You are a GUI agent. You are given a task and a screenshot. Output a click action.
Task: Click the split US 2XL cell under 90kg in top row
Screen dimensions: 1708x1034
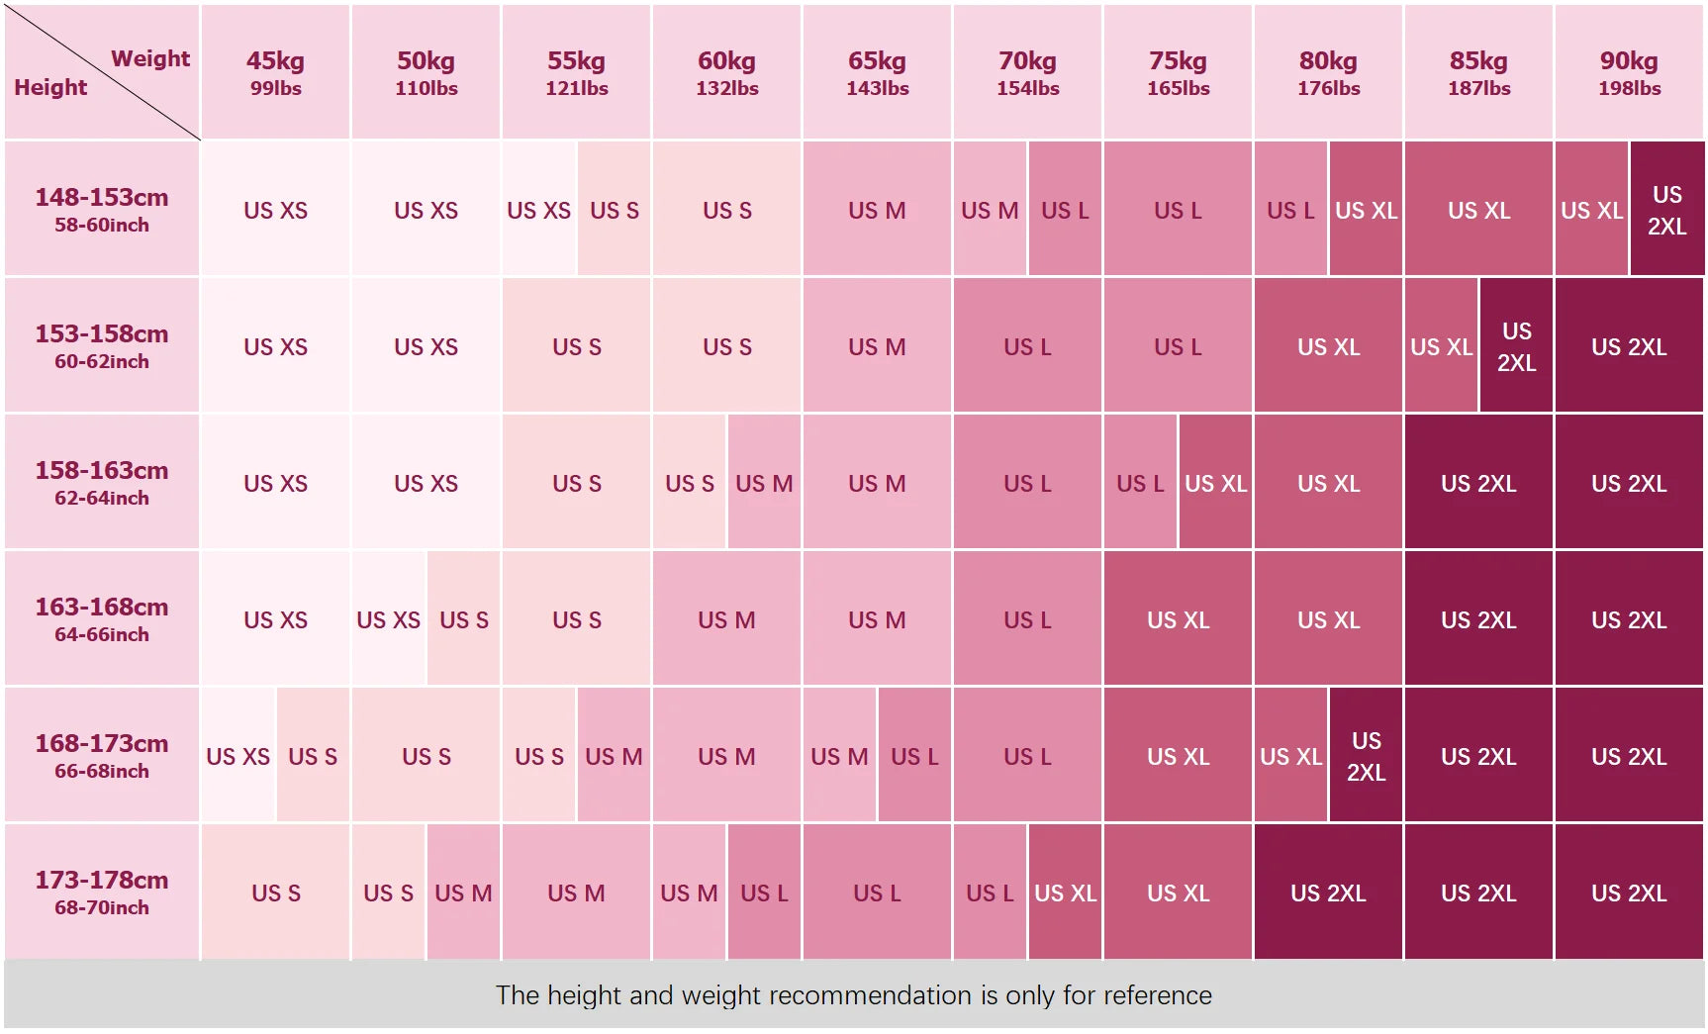pos(1666,209)
